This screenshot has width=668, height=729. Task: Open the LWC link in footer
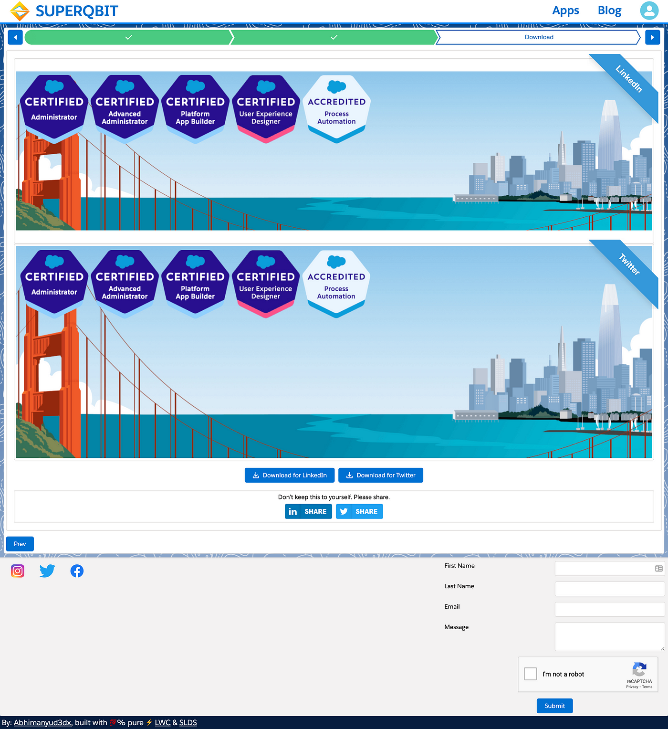point(163,722)
